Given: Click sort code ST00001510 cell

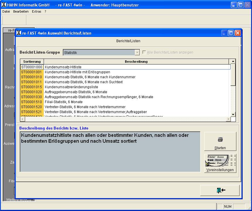Looking at the screenshot, I should 32,102.
